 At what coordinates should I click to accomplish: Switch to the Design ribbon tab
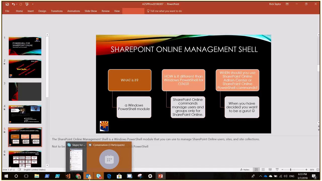[x=42, y=11]
